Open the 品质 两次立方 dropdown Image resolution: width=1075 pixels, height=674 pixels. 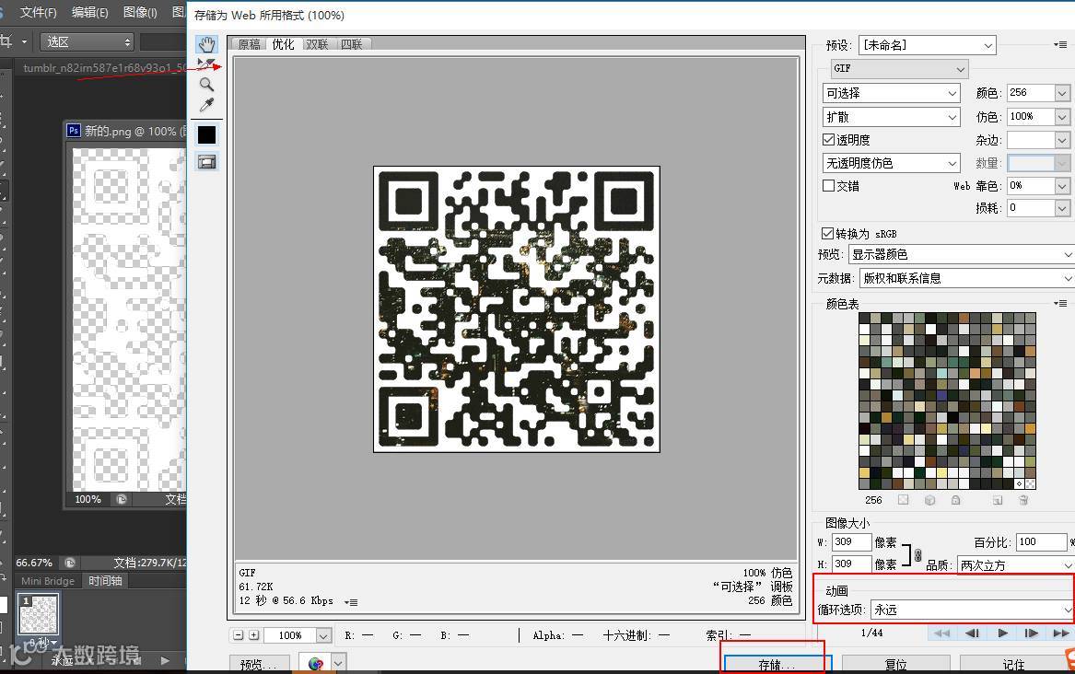(1015, 565)
